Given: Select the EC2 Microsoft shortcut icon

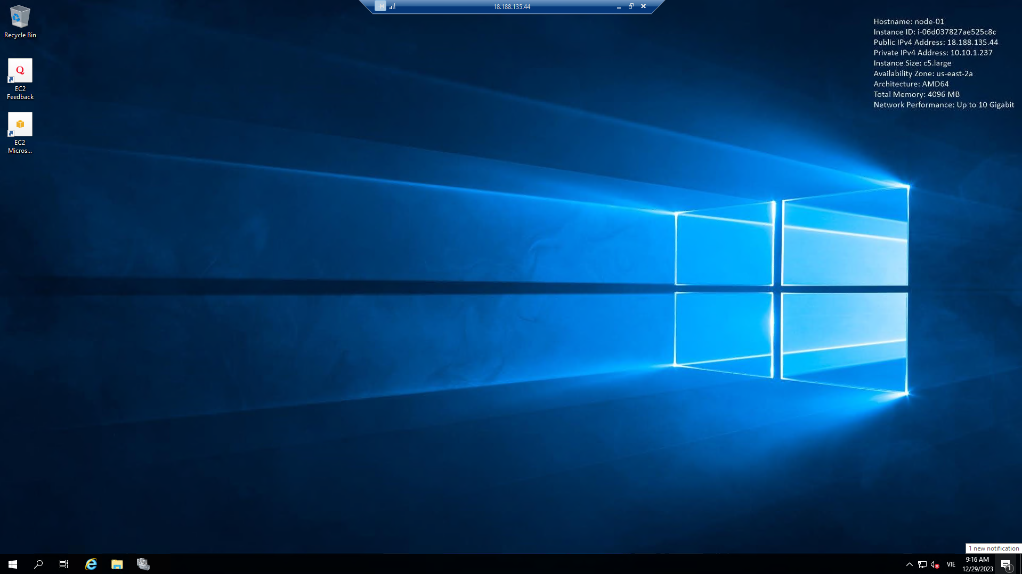Looking at the screenshot, I should (20, 133).
